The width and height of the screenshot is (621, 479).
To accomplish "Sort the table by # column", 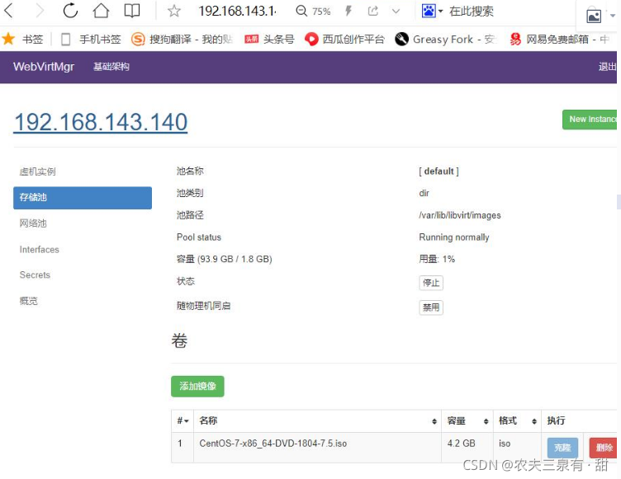I will pyautogui.click(x=183, y=420).
